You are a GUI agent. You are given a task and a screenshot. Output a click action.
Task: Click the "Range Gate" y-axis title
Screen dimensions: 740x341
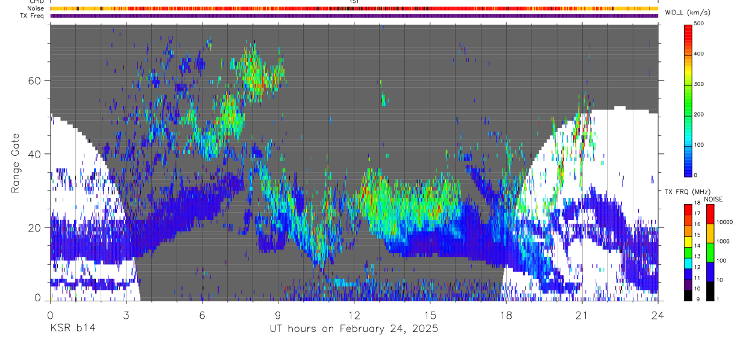click(15, 163)
